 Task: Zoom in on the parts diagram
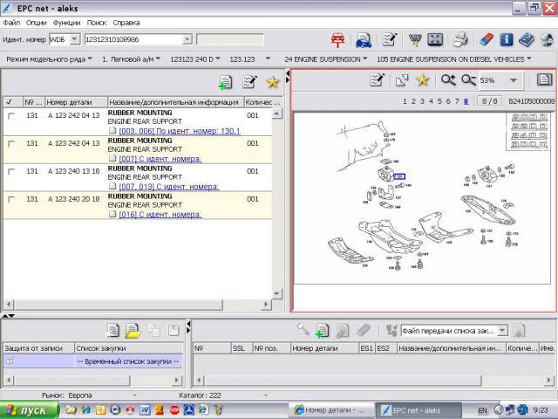448,80
